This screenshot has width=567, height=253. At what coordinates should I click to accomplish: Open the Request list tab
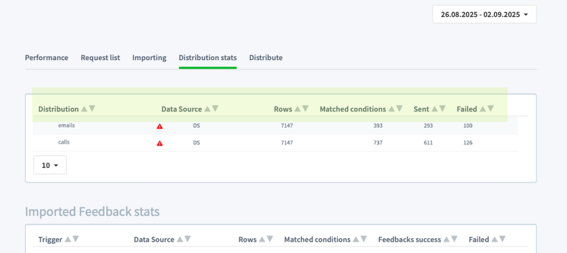(100, 58)
